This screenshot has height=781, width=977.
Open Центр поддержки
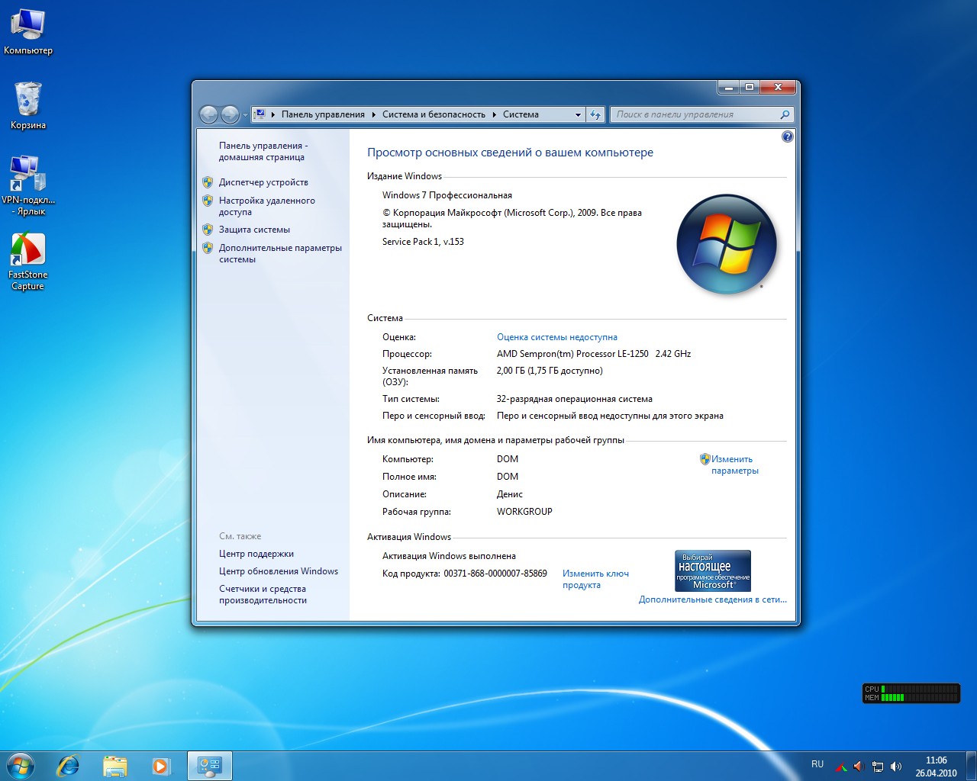[x=256, y=554]
